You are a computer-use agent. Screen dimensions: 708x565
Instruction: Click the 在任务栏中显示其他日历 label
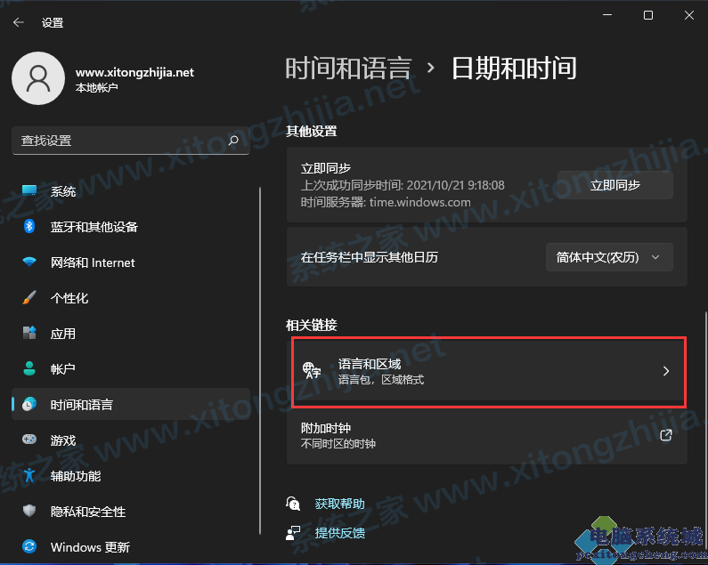point(370,257)
